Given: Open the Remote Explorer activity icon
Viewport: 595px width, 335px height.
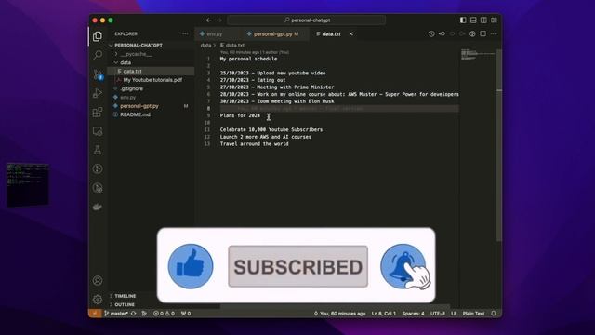Looking at the screenshot, I should [98, 131].
